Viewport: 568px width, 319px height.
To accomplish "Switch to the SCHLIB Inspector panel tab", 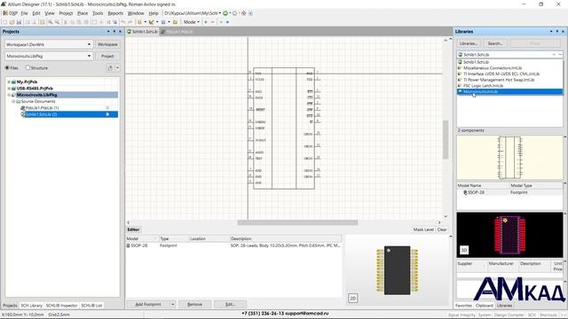I will coord(61,306).
